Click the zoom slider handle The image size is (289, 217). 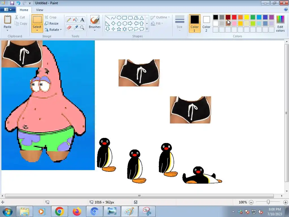[x=268, y=202]
